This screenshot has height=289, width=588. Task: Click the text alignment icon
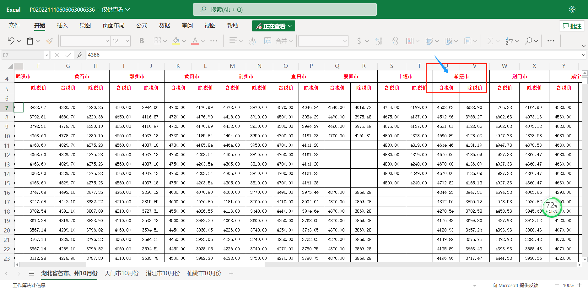pos(233,41)
